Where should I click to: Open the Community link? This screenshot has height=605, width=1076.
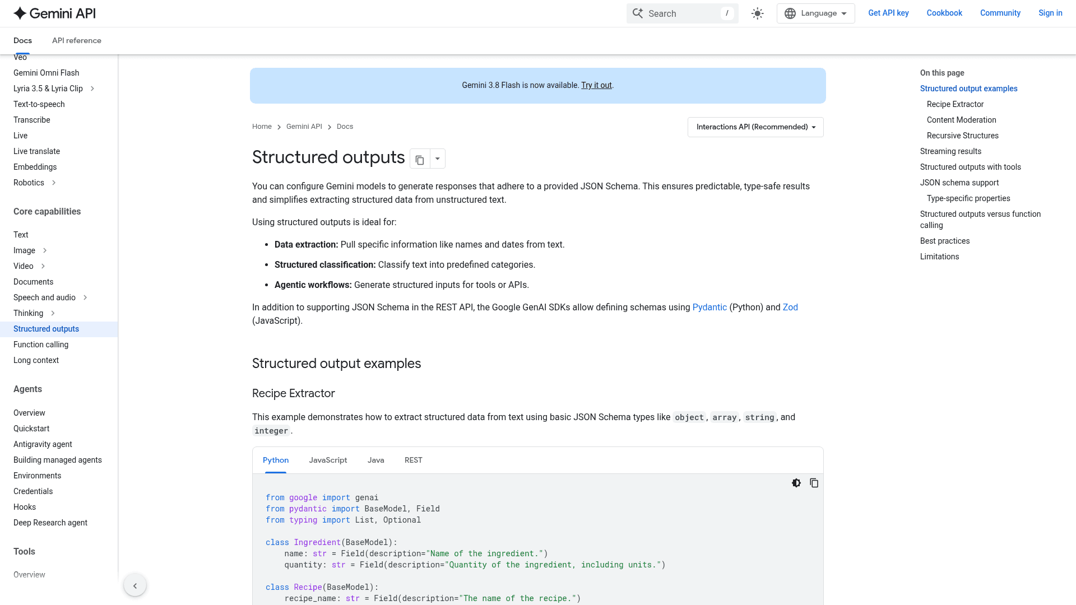pos(1000,13)
